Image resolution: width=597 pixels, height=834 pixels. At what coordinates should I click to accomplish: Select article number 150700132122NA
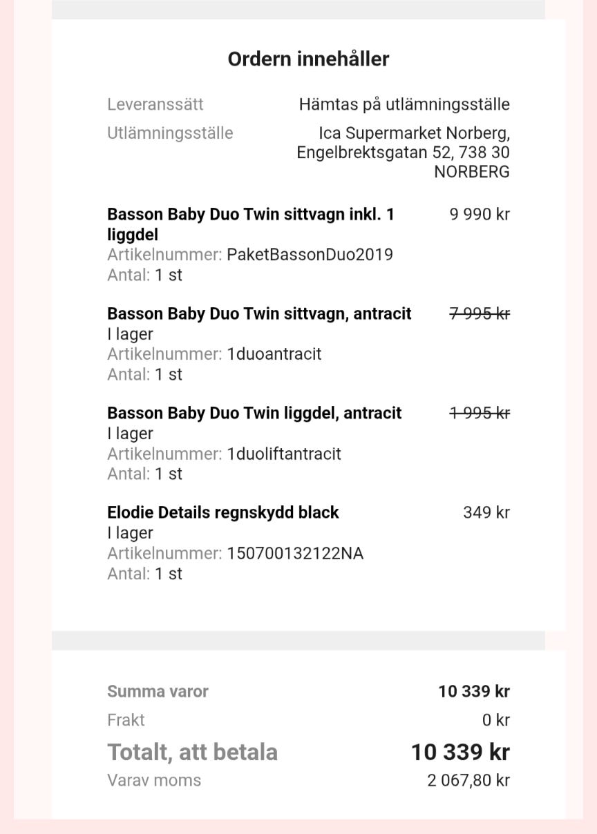click(295, 554)
